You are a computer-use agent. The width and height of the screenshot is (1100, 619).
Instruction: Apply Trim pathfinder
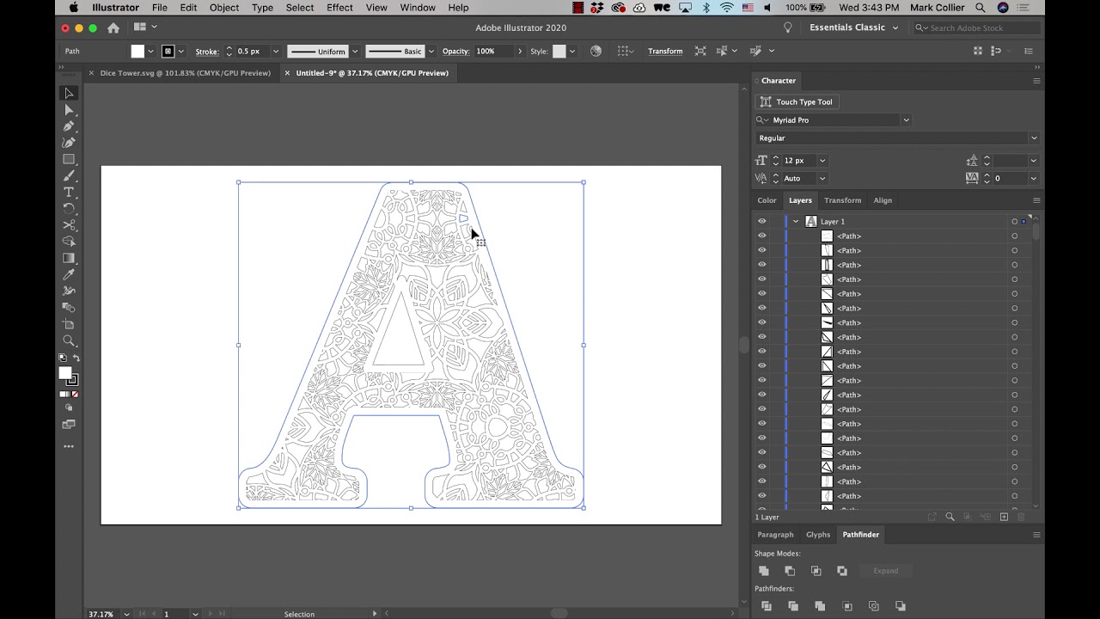[793, 606]
